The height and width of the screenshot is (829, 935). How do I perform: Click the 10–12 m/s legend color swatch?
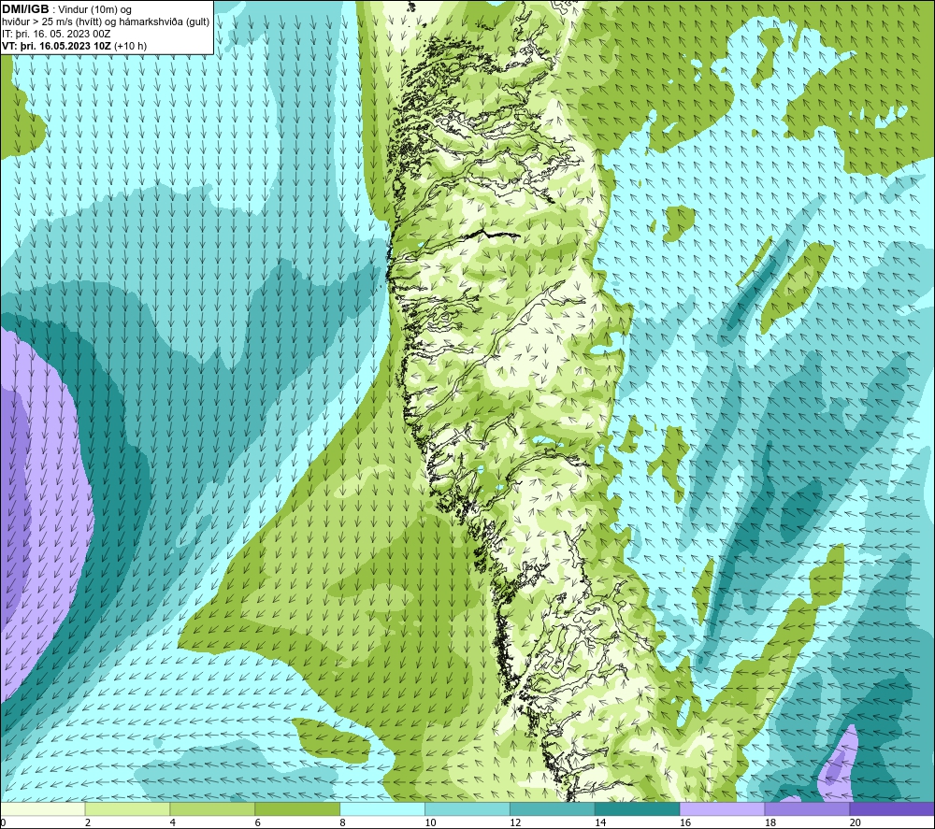point(467,809)
